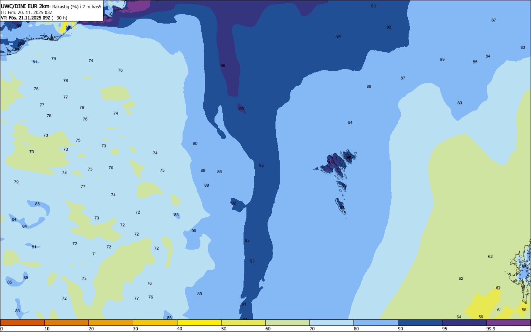
Task: Click the map humidity value 64
Action: click(x=459, y=317)
